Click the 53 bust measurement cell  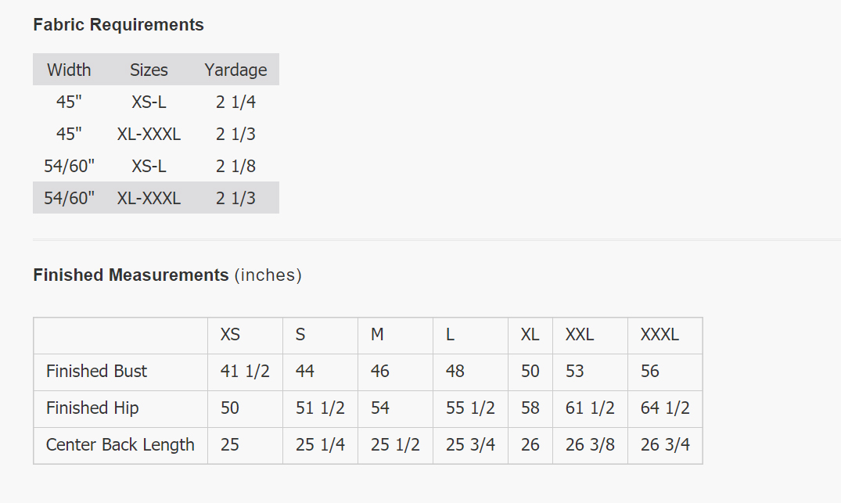point(575,372)
